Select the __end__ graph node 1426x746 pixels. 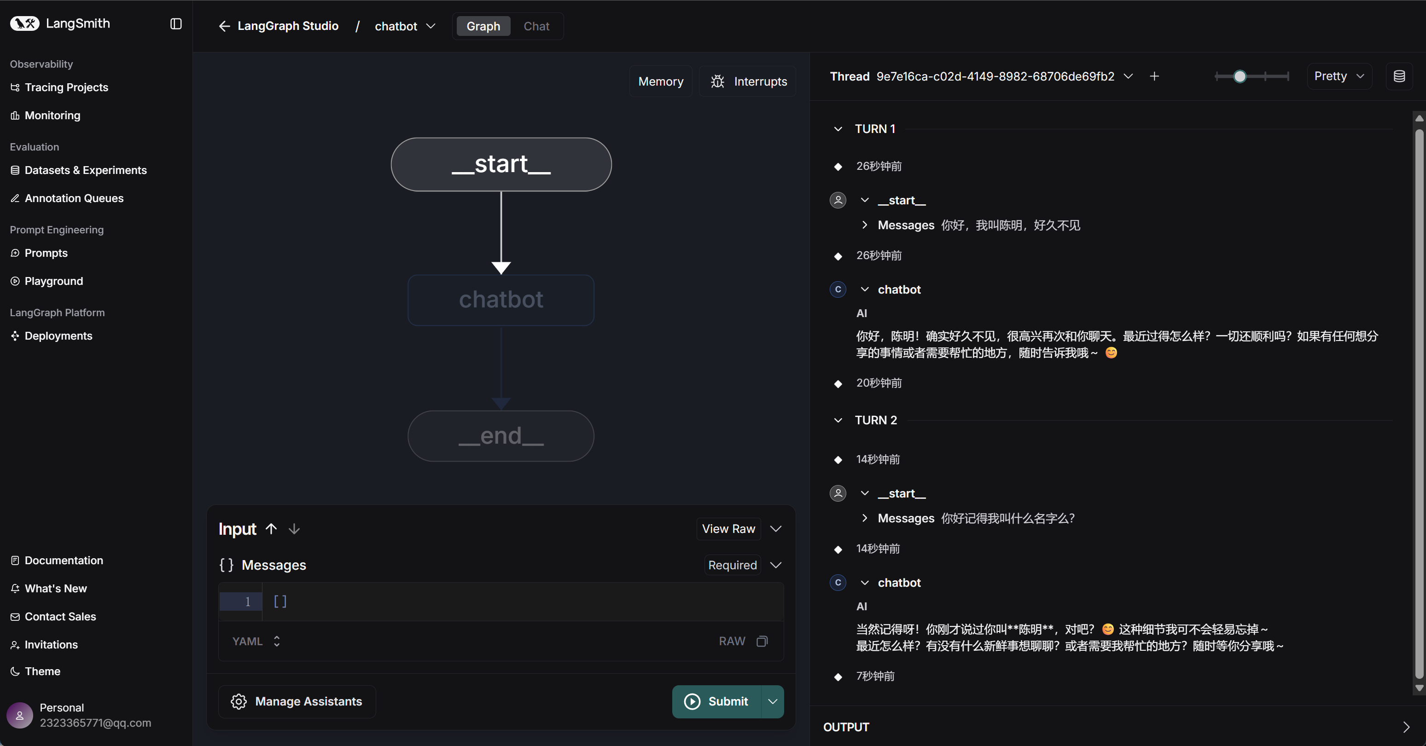point(501,436)
